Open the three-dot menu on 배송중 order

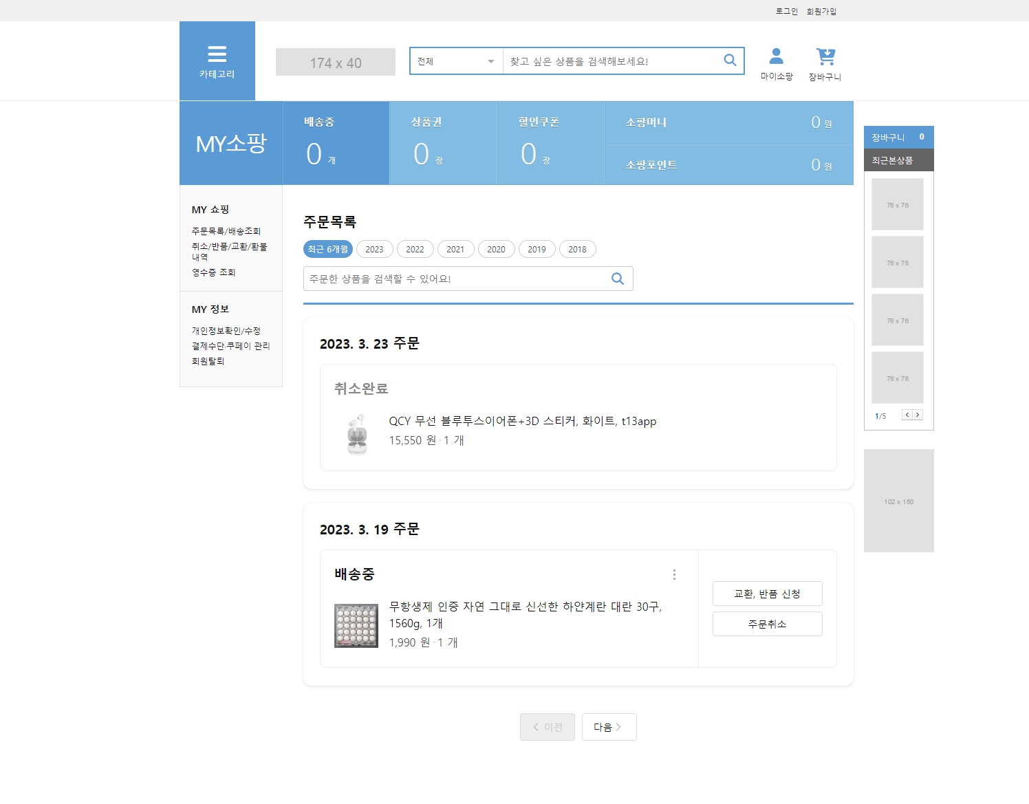[674, 574]
